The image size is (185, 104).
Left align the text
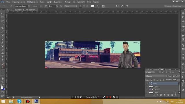[81, 6]
